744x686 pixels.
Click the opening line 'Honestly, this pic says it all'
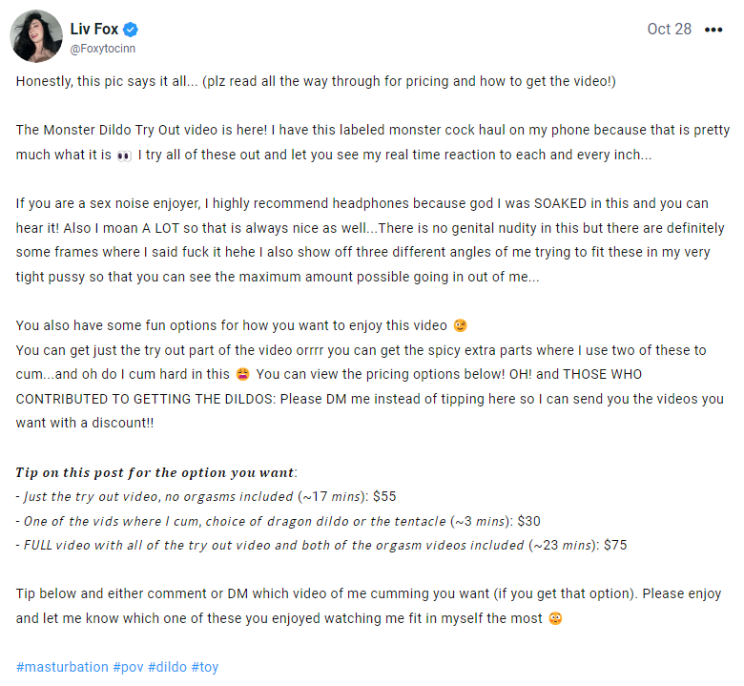pyautogui.click(x=106, y=81)
